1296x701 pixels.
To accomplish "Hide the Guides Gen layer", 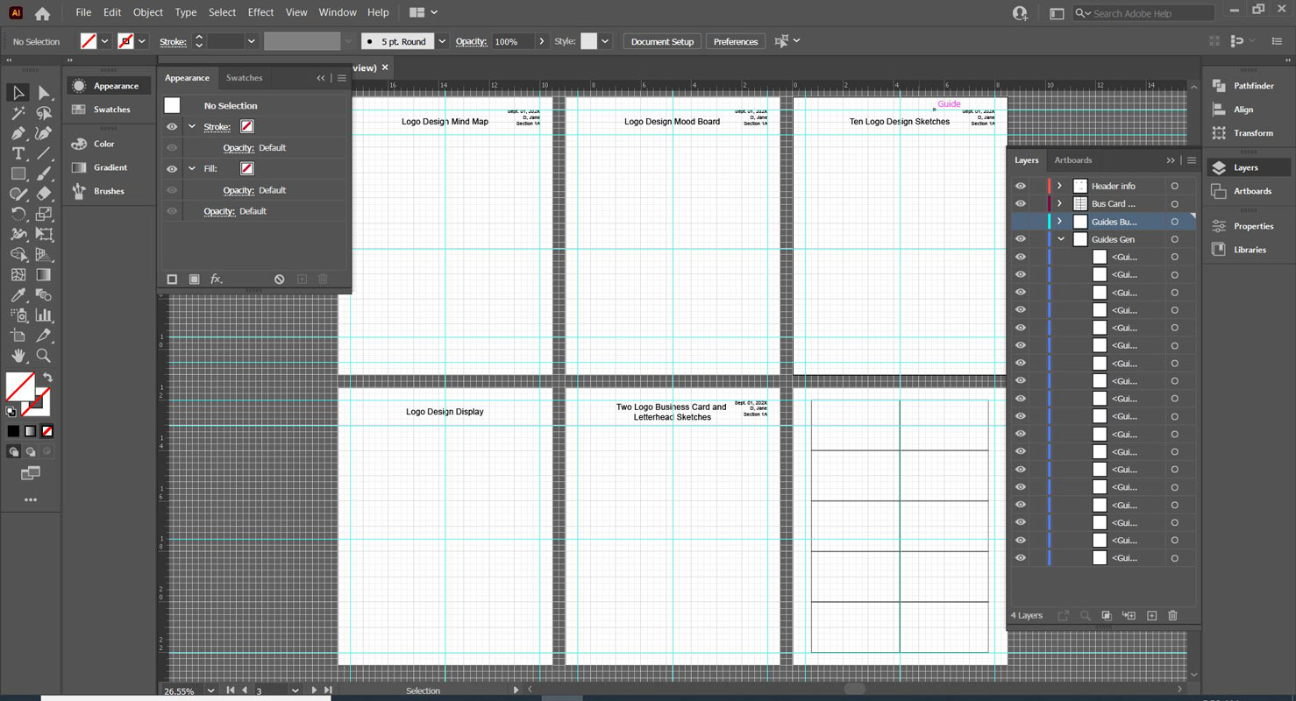I will click(x=1021, y=239).
